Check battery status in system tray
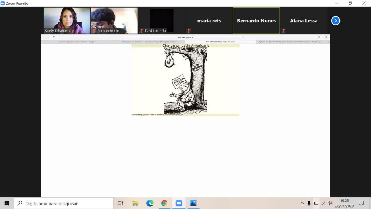 click(x=316, y=203)
